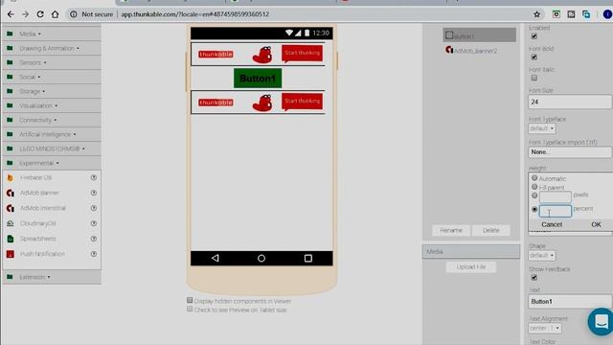This screenshot has height=345, width=613.
Task: Click the Spreadsheets component icon
Action: pos(11,239)
